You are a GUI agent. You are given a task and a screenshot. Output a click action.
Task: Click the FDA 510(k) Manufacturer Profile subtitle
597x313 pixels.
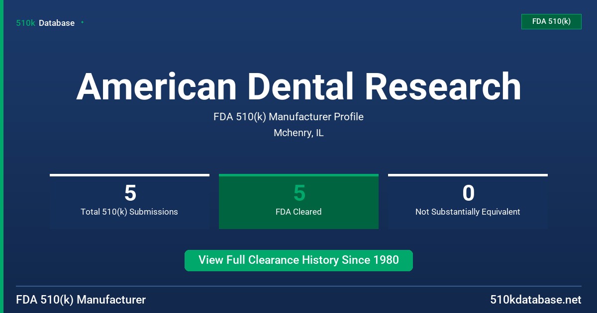click(289, 117)
